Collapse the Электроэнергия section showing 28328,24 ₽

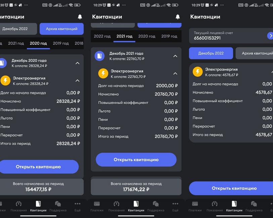click(x=77, y=81)
